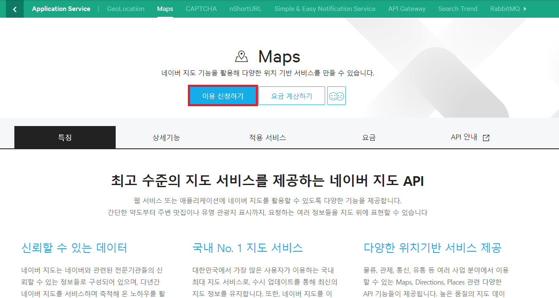The height and width of the screenshot is (298, 559).
Task: Open Search Trend service
Action: pos(458,9)
